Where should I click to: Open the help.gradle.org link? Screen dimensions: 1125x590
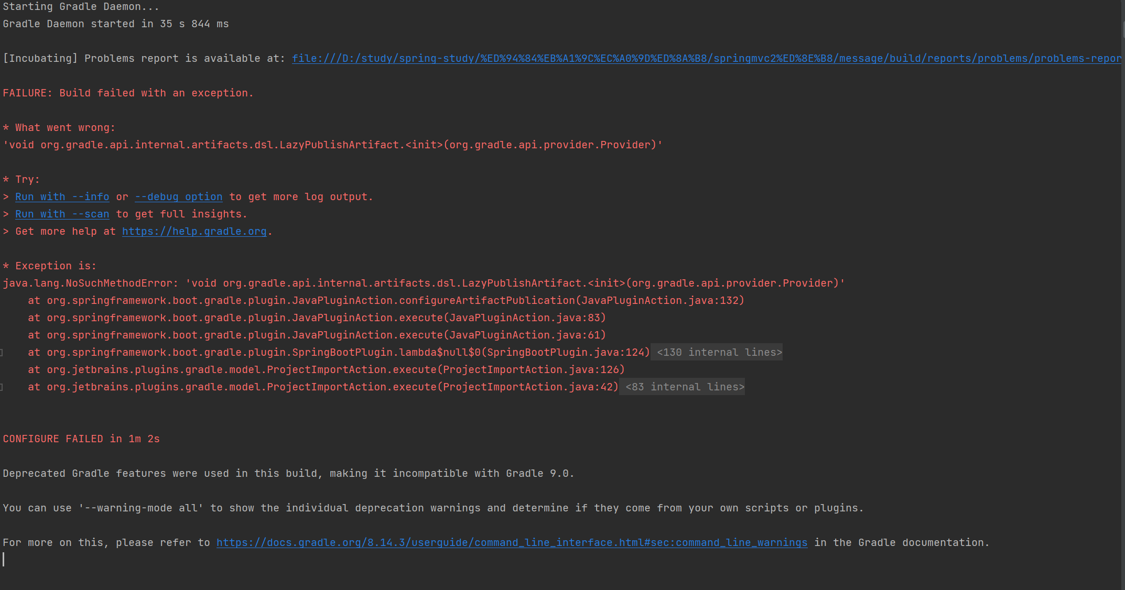194,232
